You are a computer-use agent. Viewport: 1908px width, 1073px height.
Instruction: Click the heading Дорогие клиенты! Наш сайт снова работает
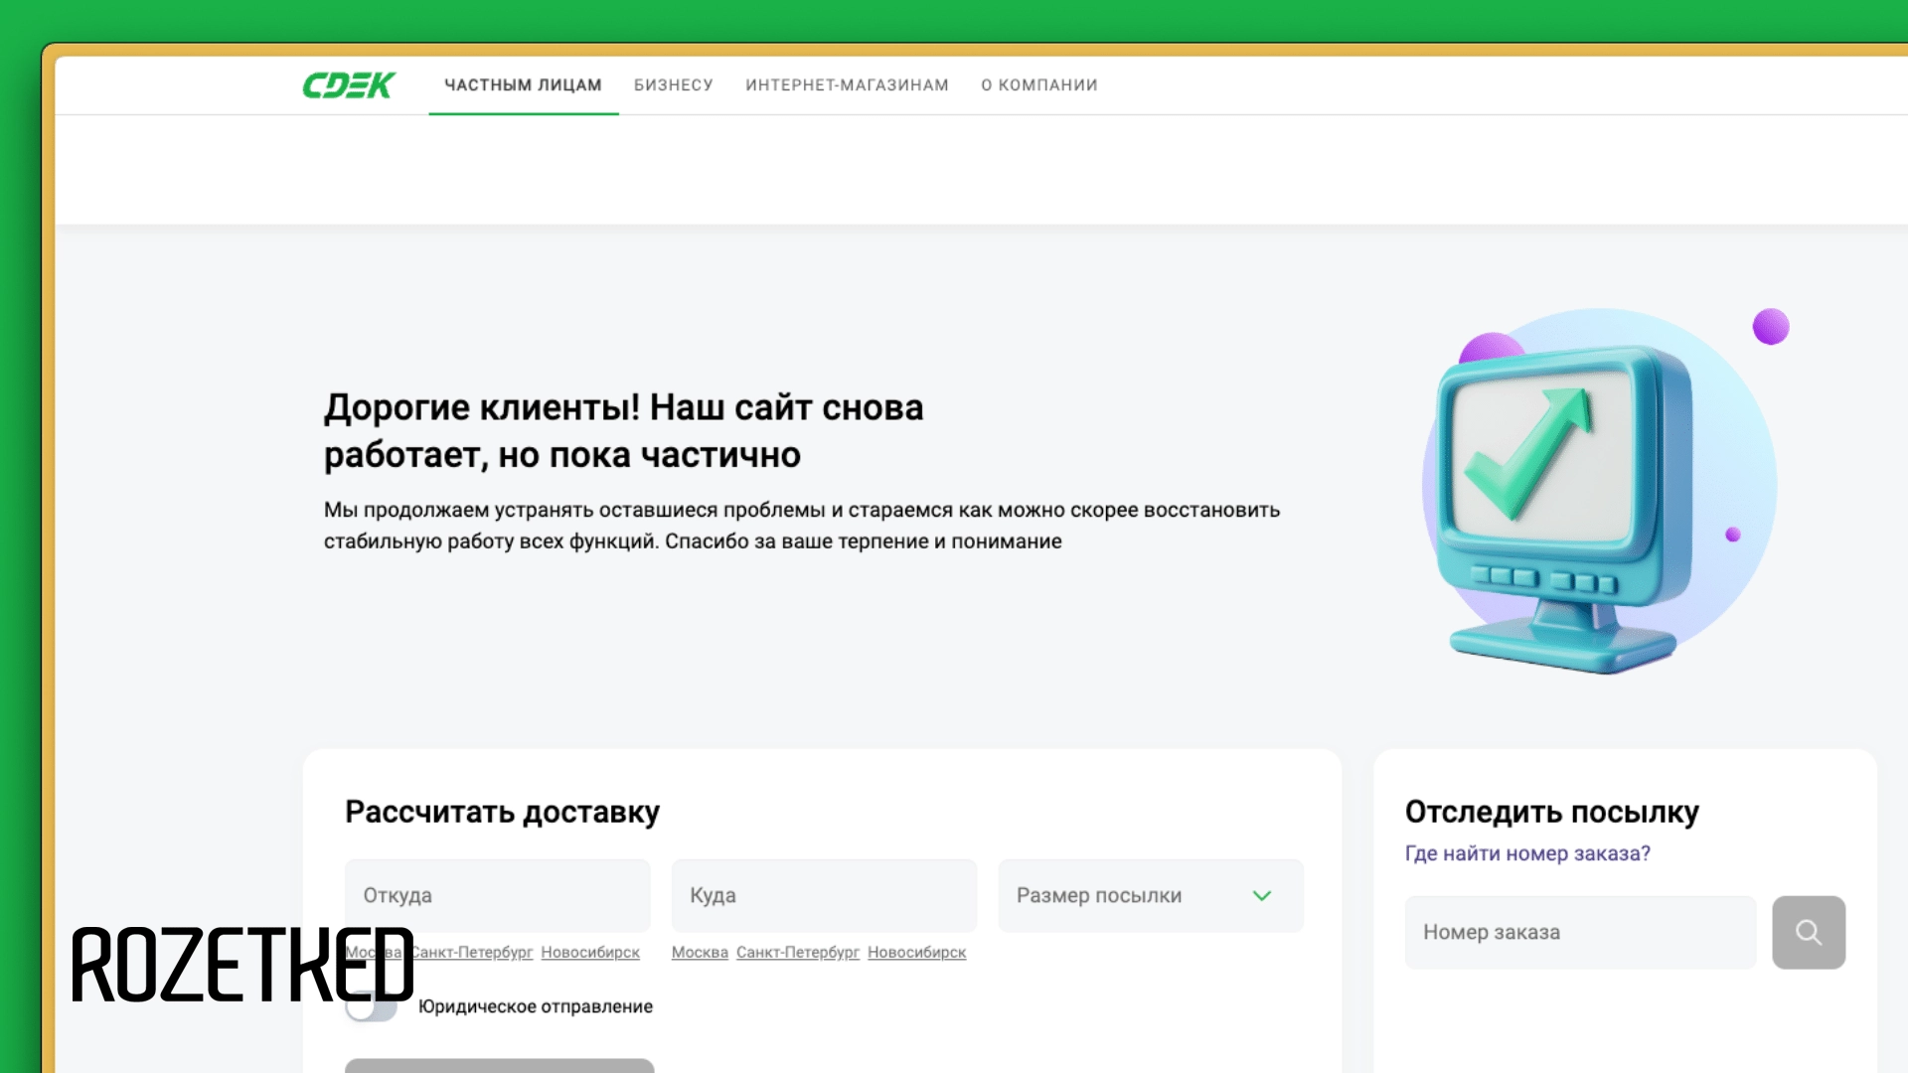[x=624, y=430]
